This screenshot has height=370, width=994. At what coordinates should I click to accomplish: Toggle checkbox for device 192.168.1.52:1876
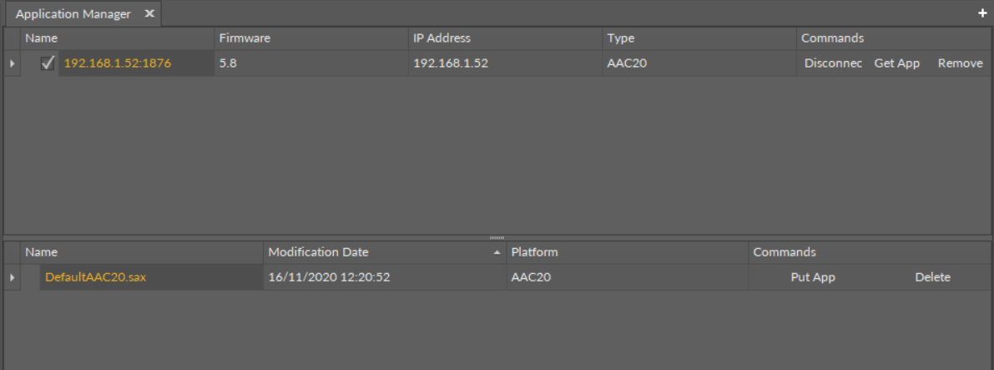coord(48,63)
